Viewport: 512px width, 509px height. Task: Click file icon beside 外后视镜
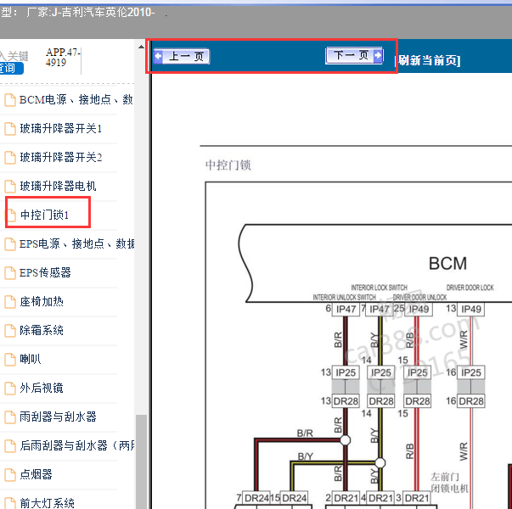10,389
